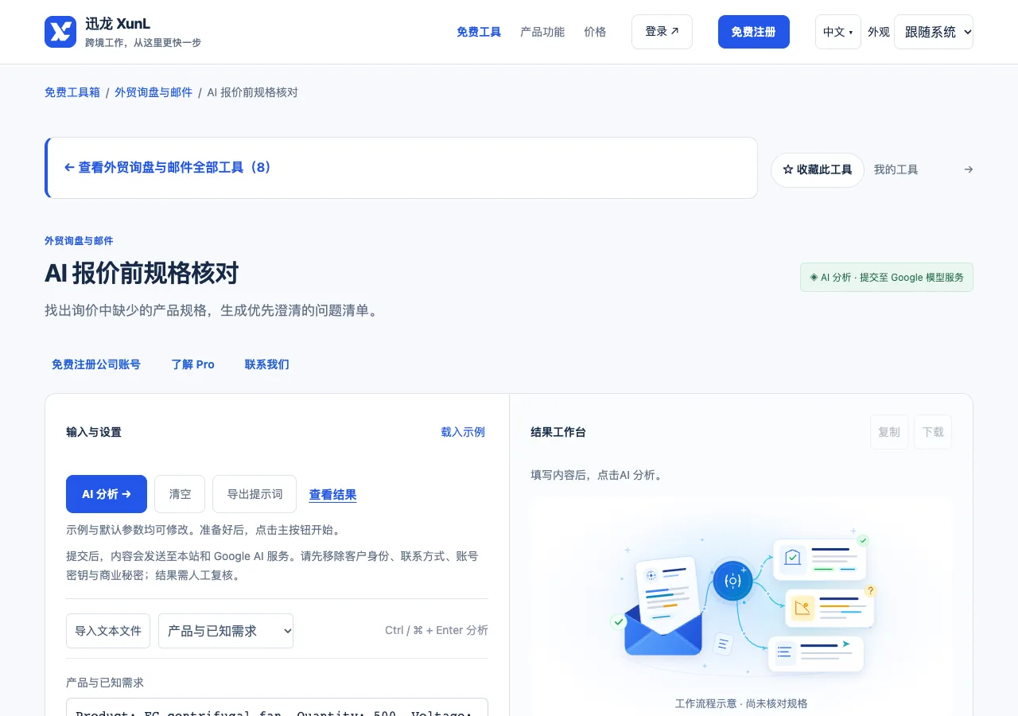The image size is (1018, 716).
Task: Click the 迅龙 XunL brand name
Action: click(118, 24)
